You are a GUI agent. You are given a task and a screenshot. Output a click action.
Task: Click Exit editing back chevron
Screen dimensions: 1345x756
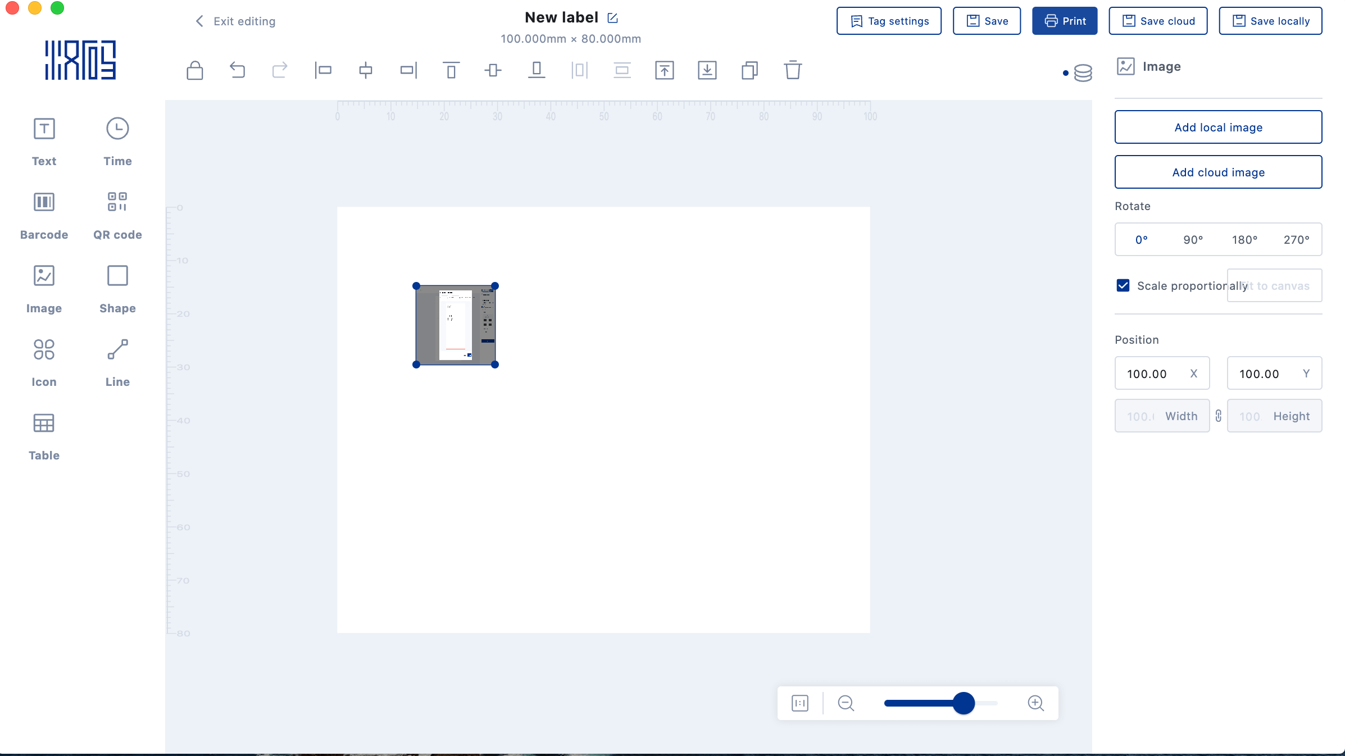pyautogui.click(x=199, y=21)
